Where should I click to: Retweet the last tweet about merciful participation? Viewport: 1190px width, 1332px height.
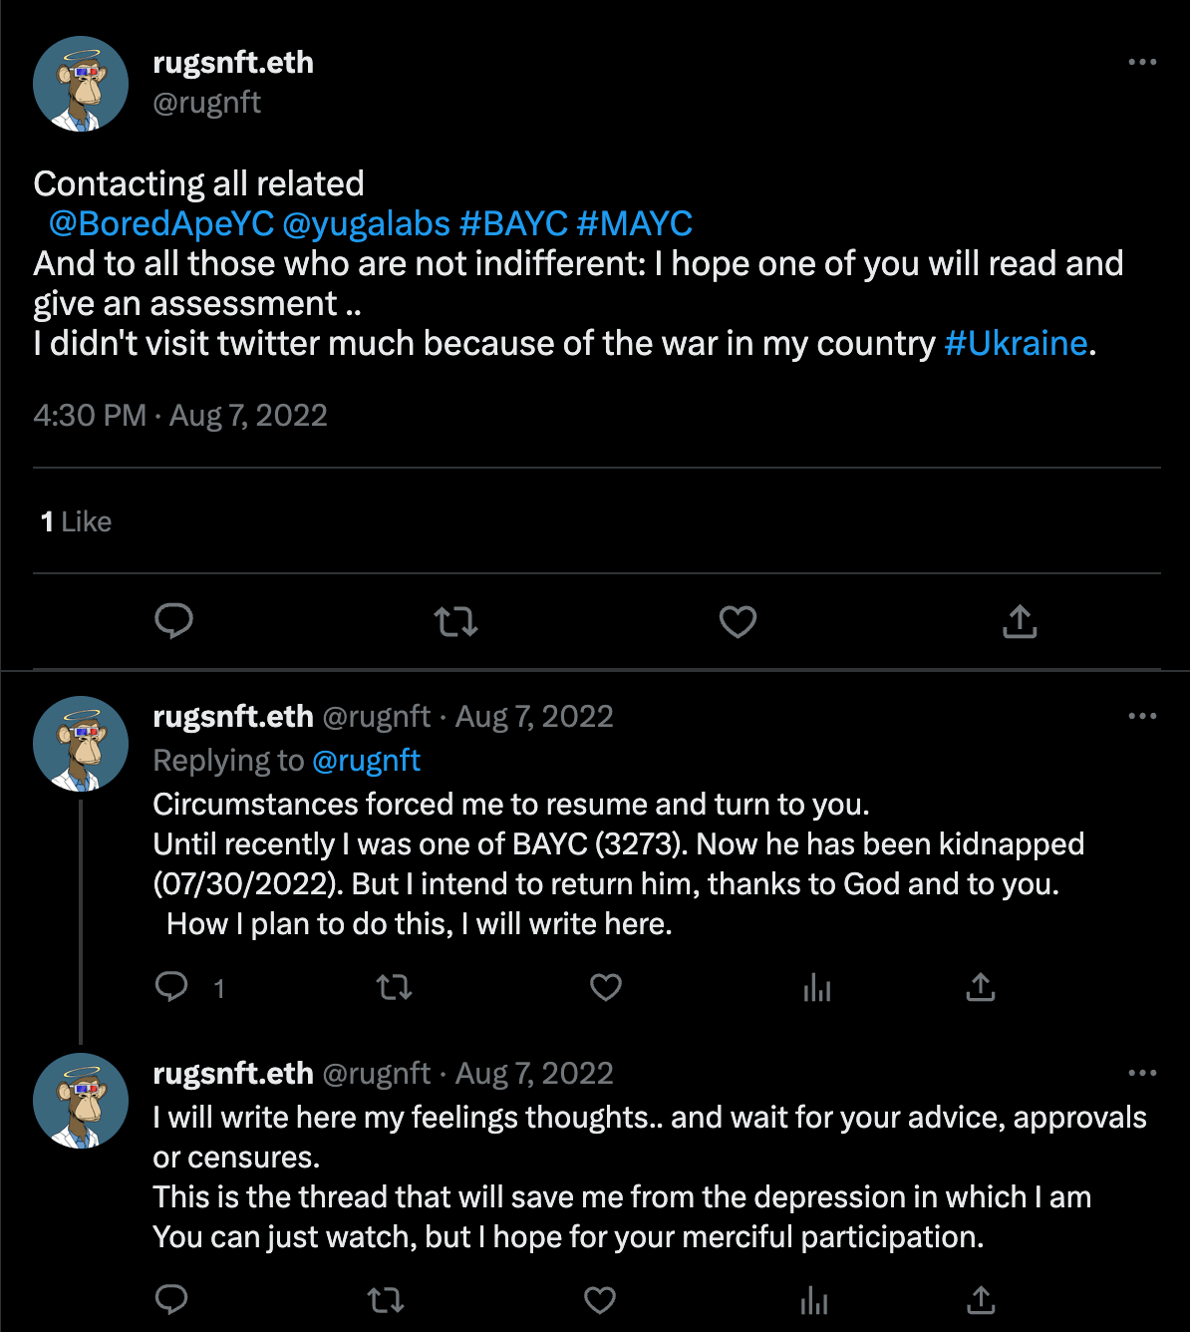point(386,1300)
